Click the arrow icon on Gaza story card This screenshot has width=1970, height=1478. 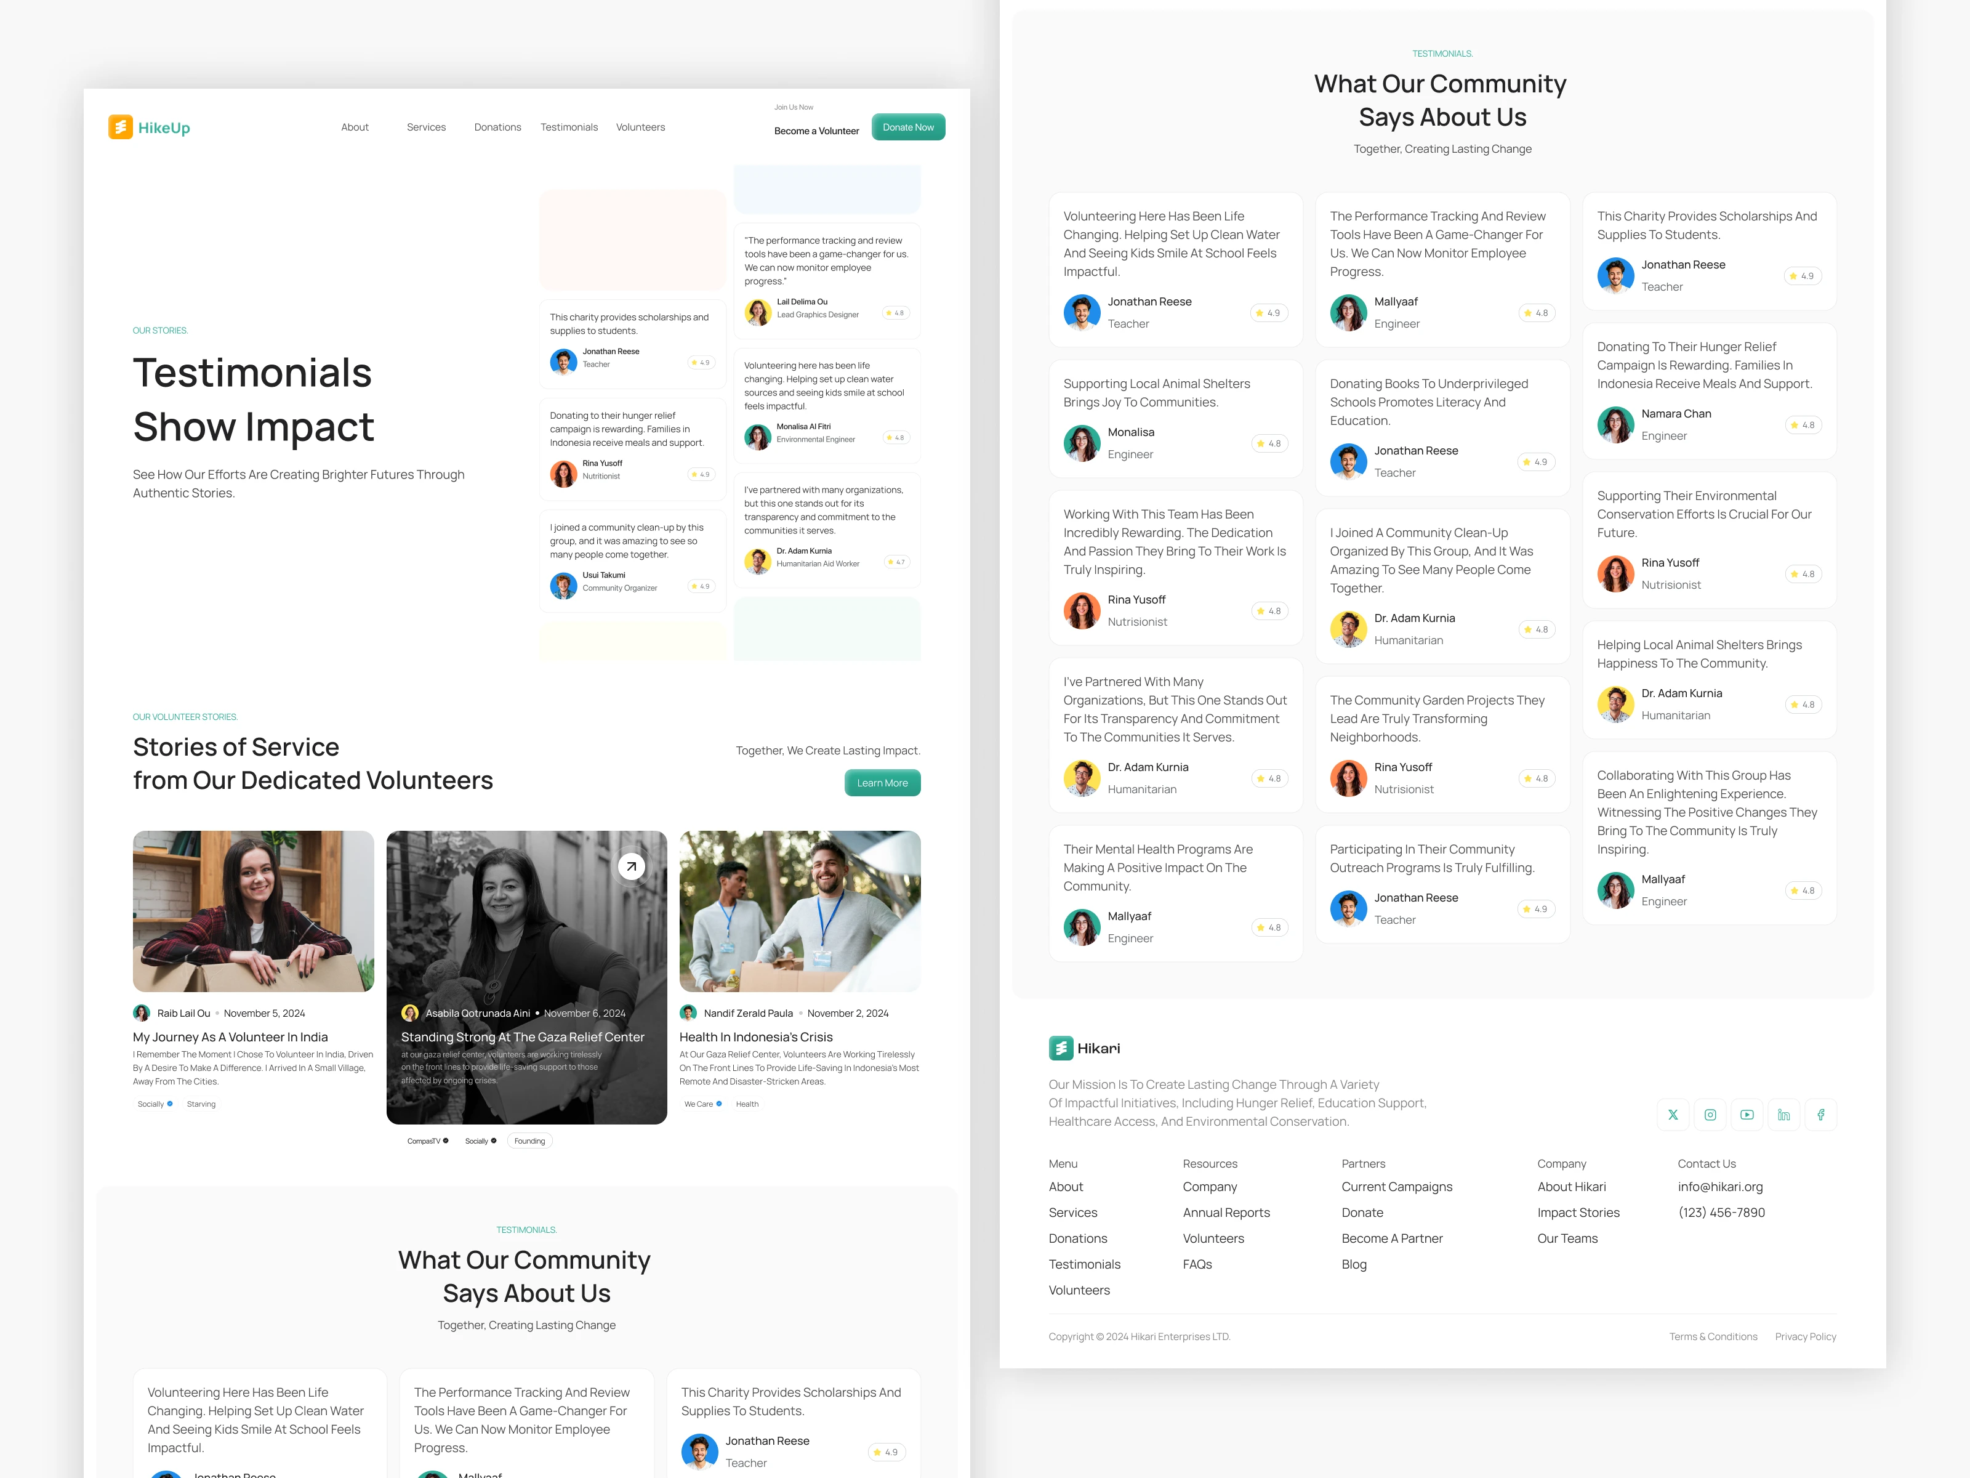[x=630, y=866]
